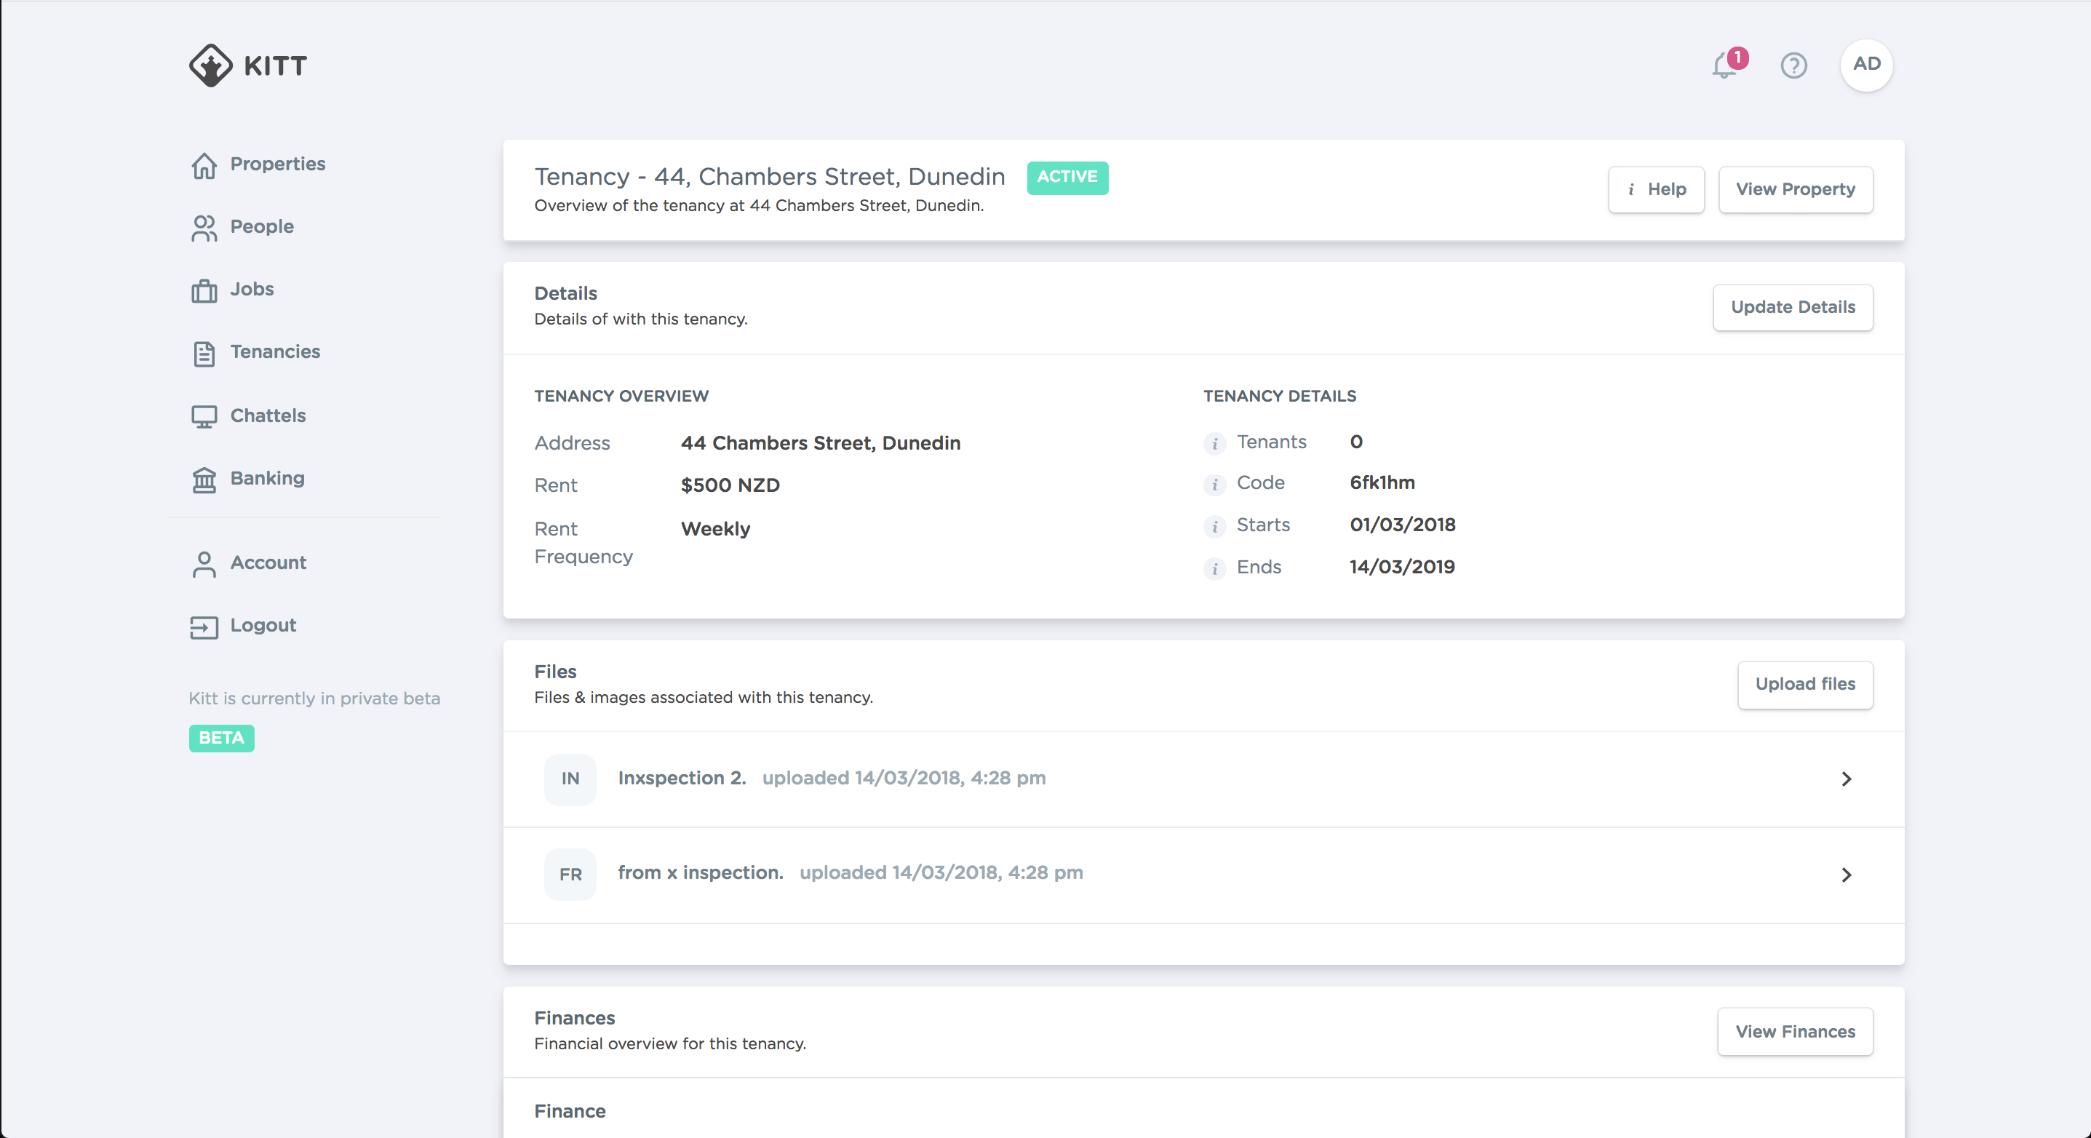The height and width of the screenshot is (1138, 2091).
Task: Expand the from x inspection chevron
Action: tap(1846, 874)
